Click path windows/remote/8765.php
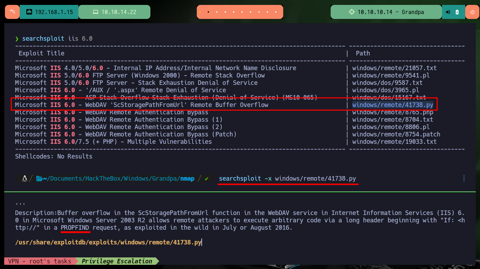The image size is (480, 269). click(x=393, y=112)
